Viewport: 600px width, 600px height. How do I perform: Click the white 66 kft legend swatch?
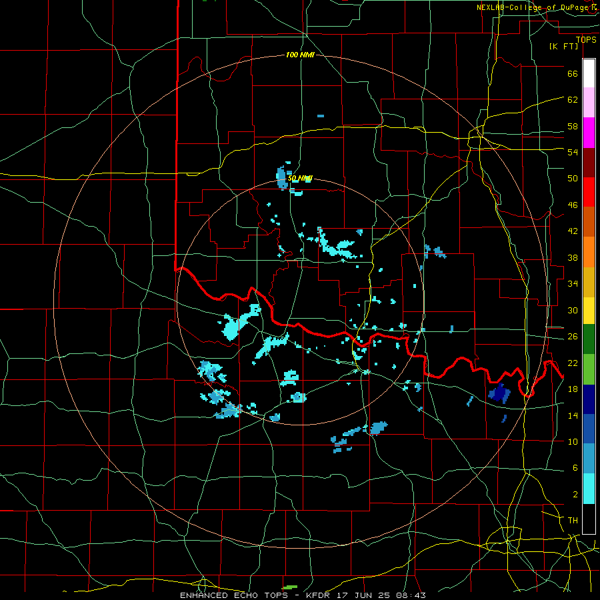coord(589,73)
